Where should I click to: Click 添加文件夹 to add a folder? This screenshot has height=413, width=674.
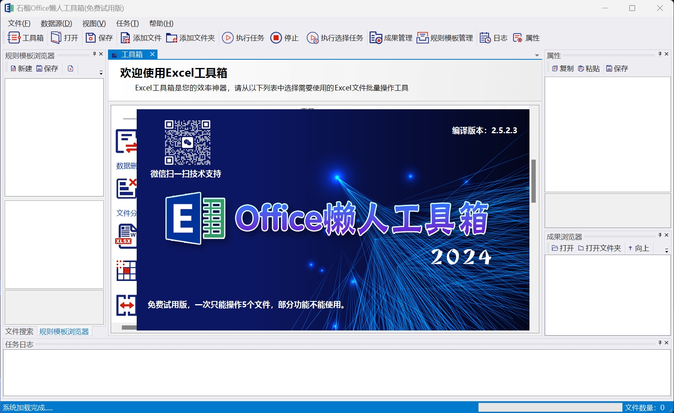click(x=190, y=38)
